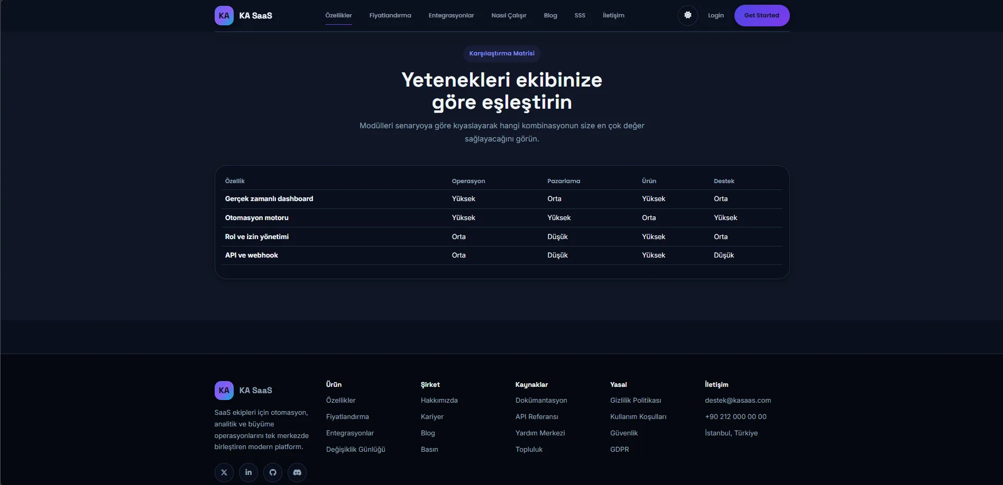Click the KA logo in the footer
The width and height of the screenshot is (1003, 485).
coord(224,390)
